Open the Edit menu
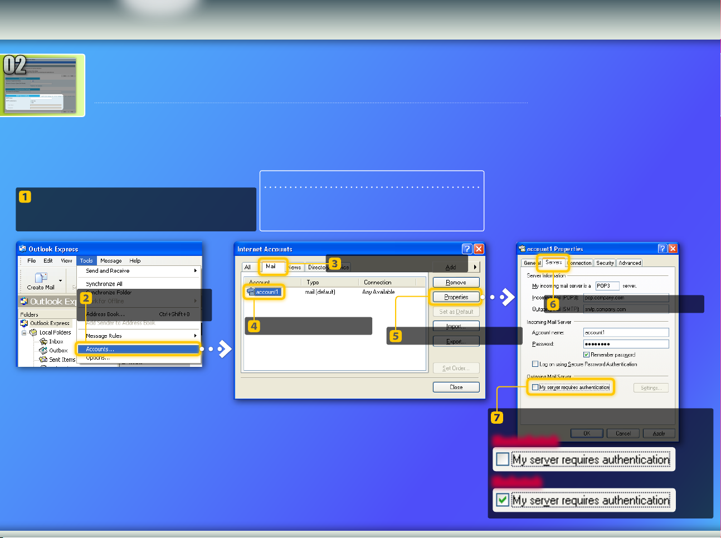The width and height of the screenshot is (721, 538). (x=48, y=260)
